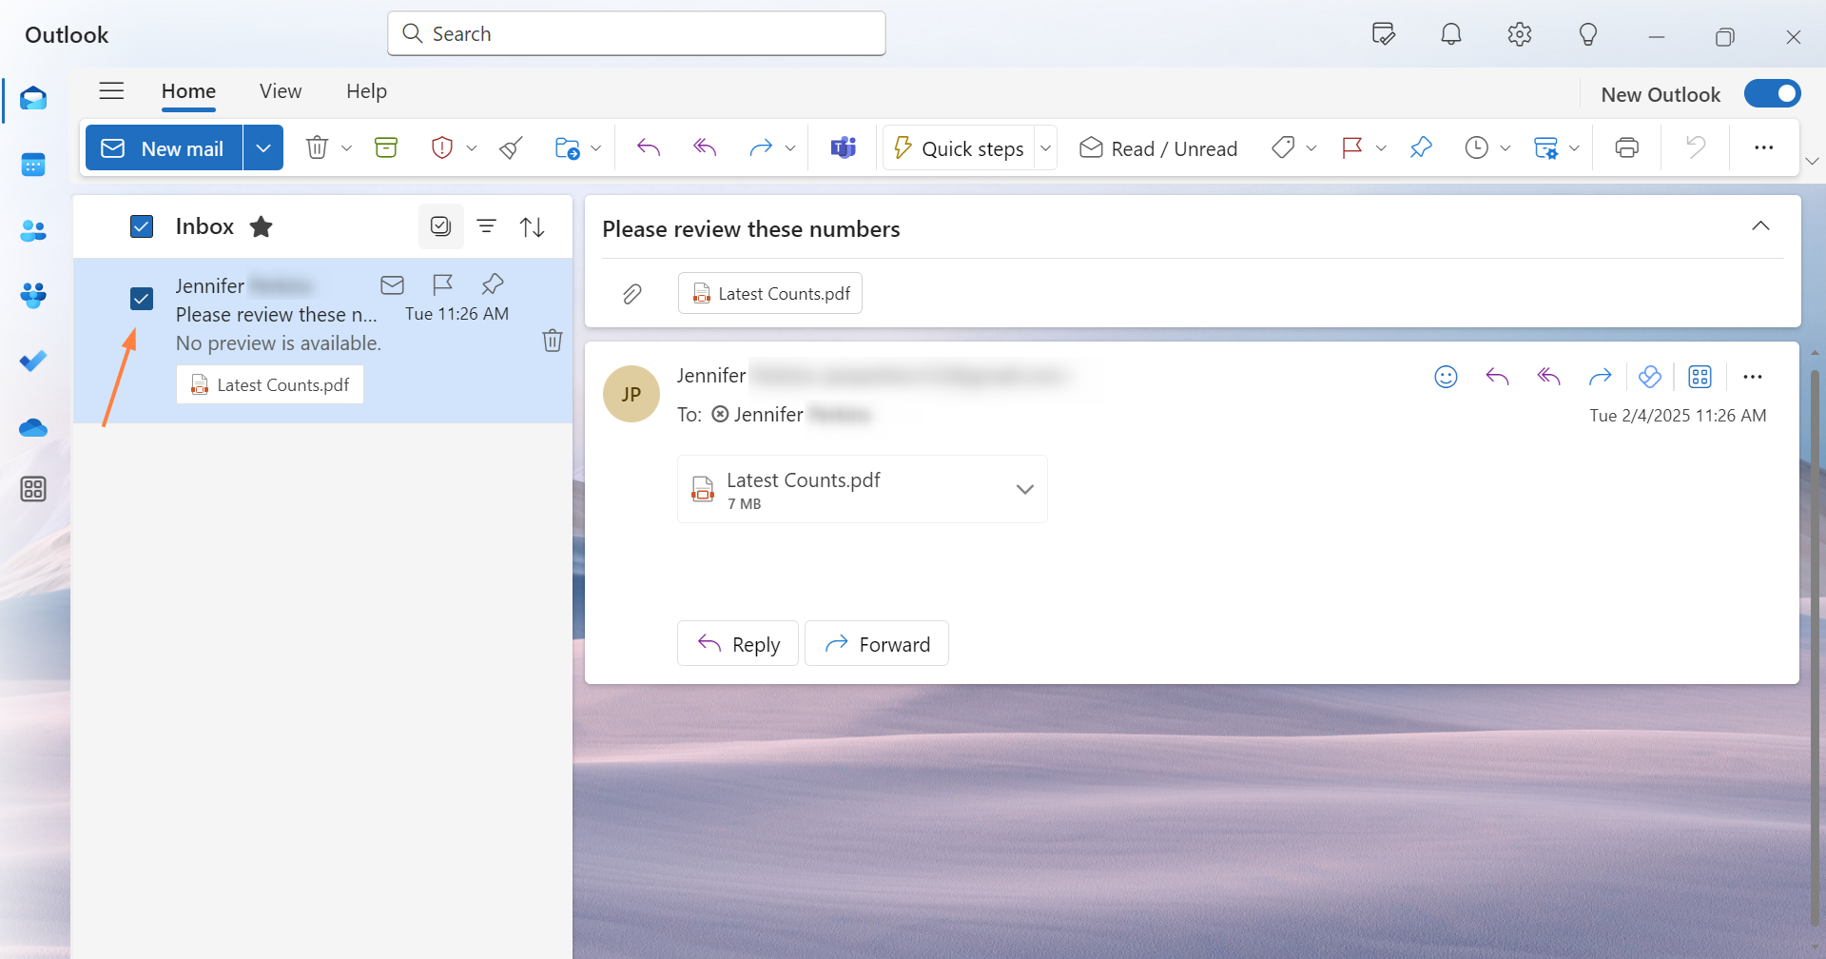Switch to the View tab
Screen dimensions: 1826x959
click(281, 91)
